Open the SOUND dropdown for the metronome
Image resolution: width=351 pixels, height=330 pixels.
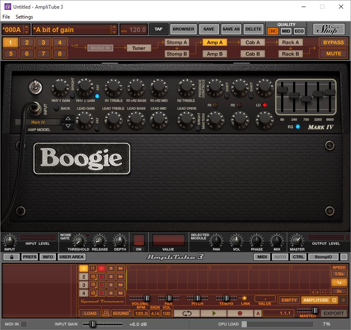click(x=122, y=313)
